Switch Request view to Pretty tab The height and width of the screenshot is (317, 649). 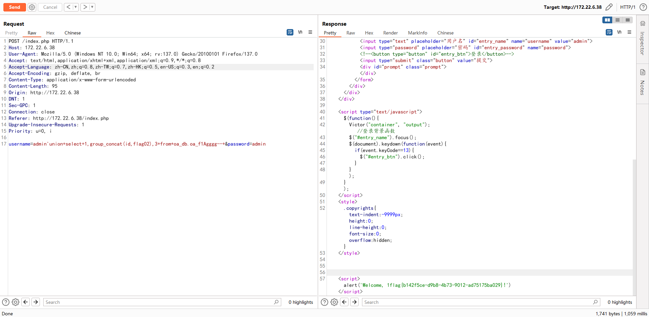pos(11,33)
